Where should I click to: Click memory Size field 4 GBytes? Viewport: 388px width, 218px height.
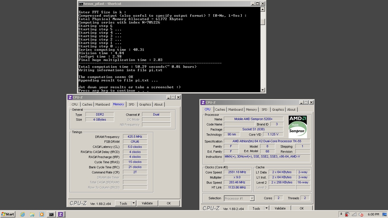pos(100,120)
